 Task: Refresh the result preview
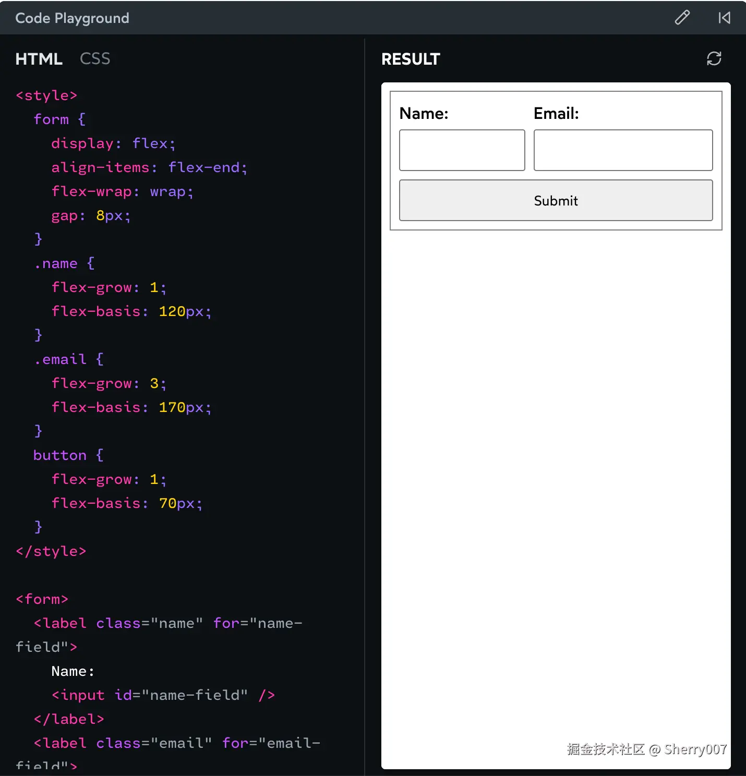point(714,58)
